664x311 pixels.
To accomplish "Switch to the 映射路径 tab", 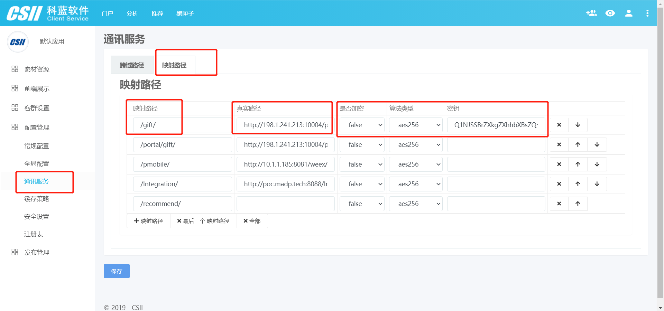I will (x=174, y=65).
